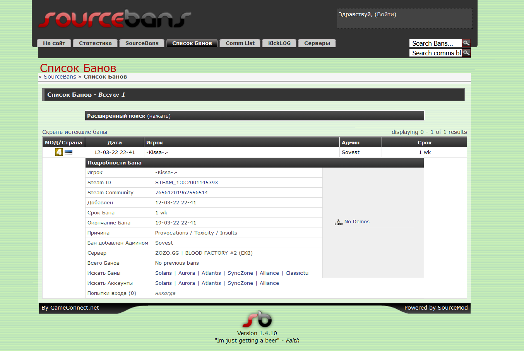Search accounts on Alliance
The width and height of the screenshot is (524, 351).
tap(269, 283)
